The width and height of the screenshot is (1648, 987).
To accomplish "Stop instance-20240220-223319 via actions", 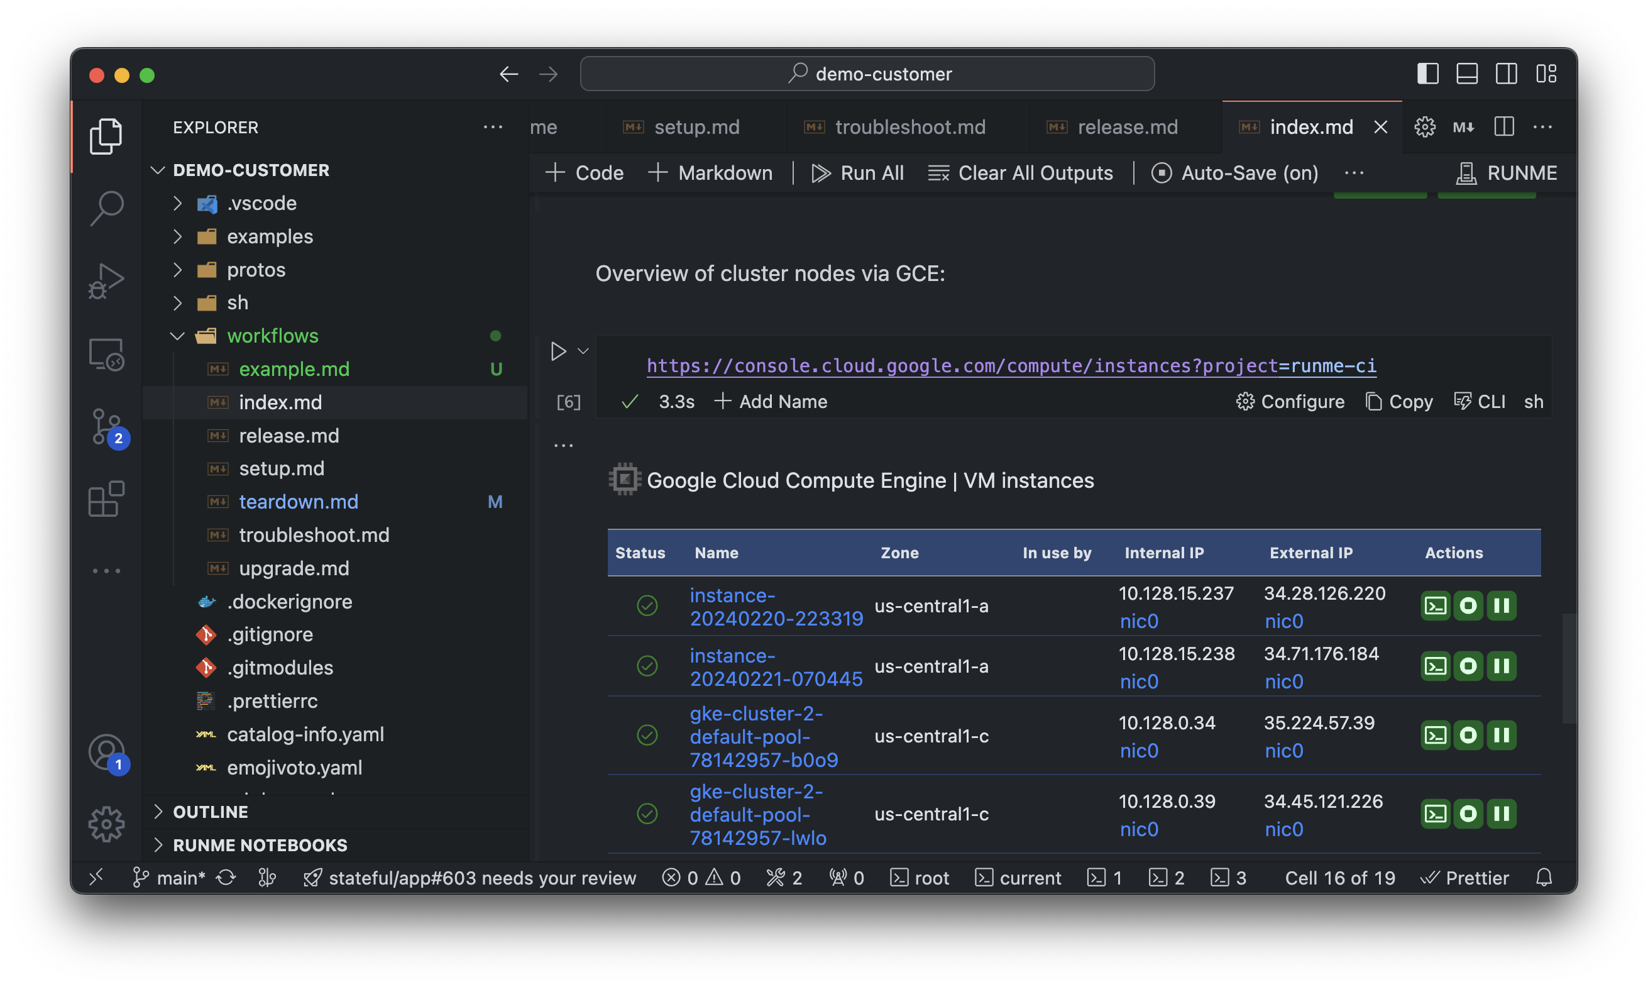I will 1468,605.
